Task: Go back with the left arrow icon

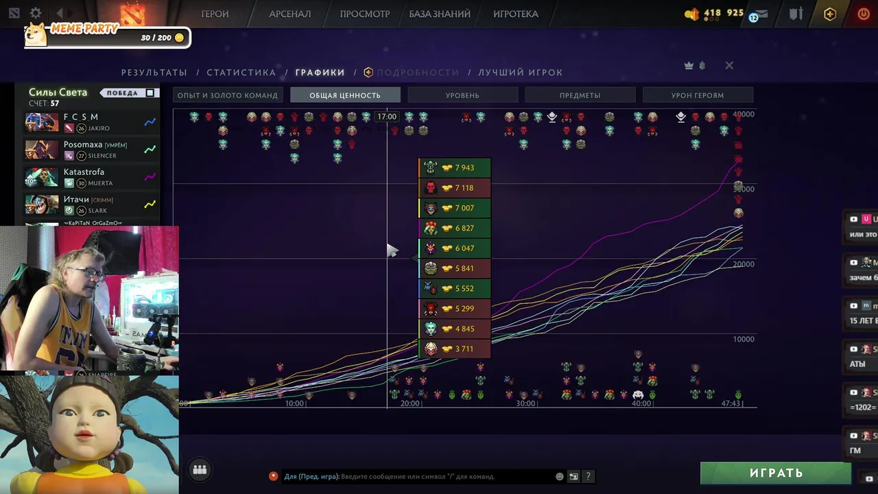Action: 60,13
